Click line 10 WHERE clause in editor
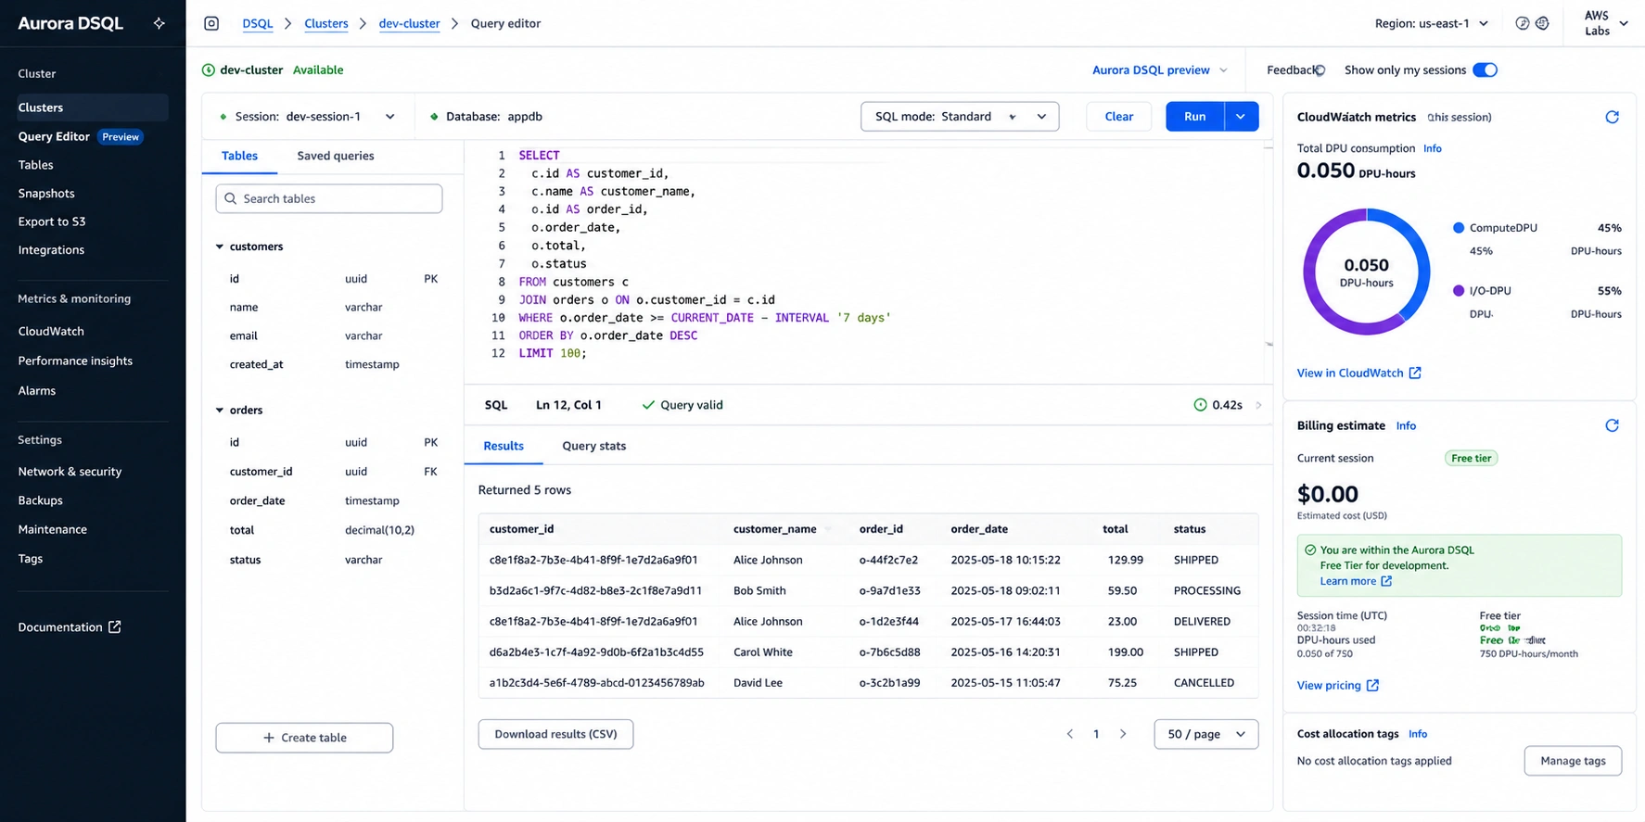Screen dimensions: 1645x822 (705, 318)
